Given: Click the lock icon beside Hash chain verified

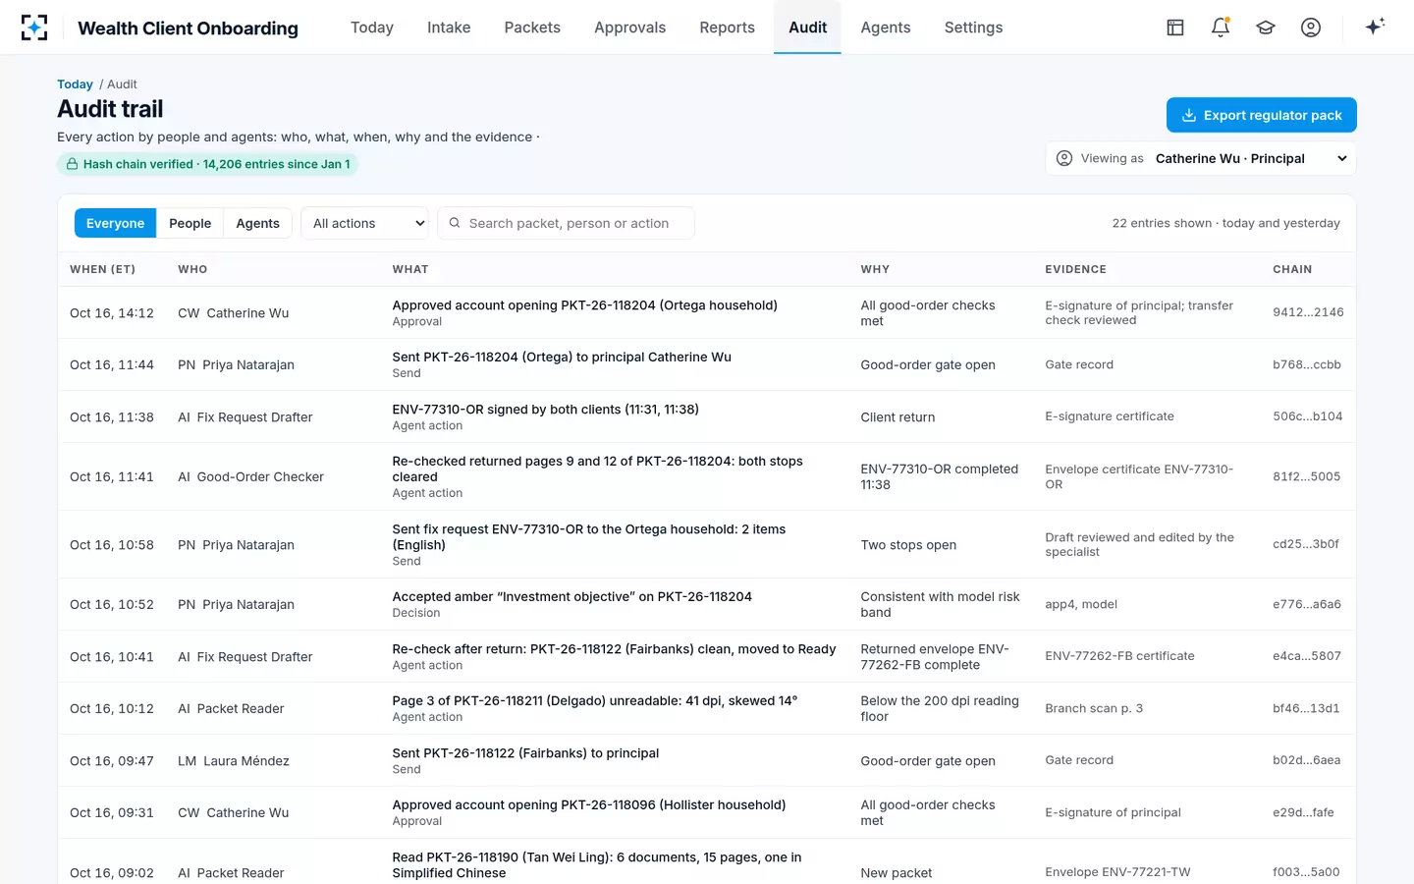Looking at the screenshot, I should pos(72,164).
